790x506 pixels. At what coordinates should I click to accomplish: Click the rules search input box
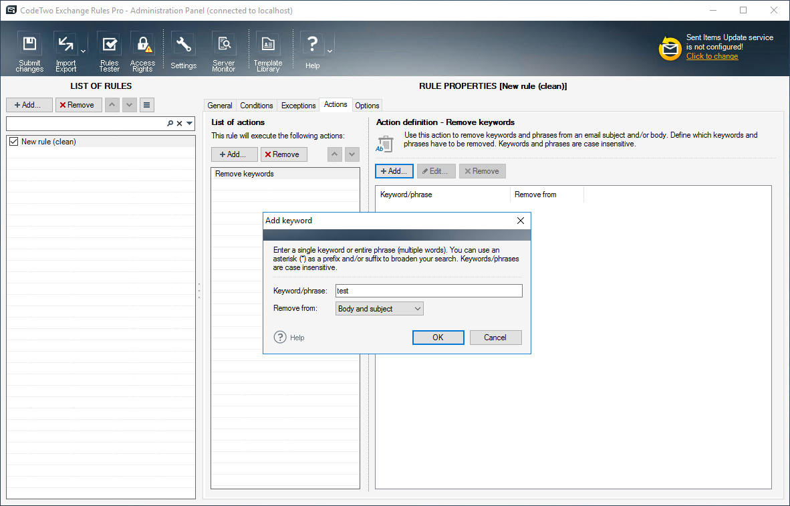tap(86, 124)
